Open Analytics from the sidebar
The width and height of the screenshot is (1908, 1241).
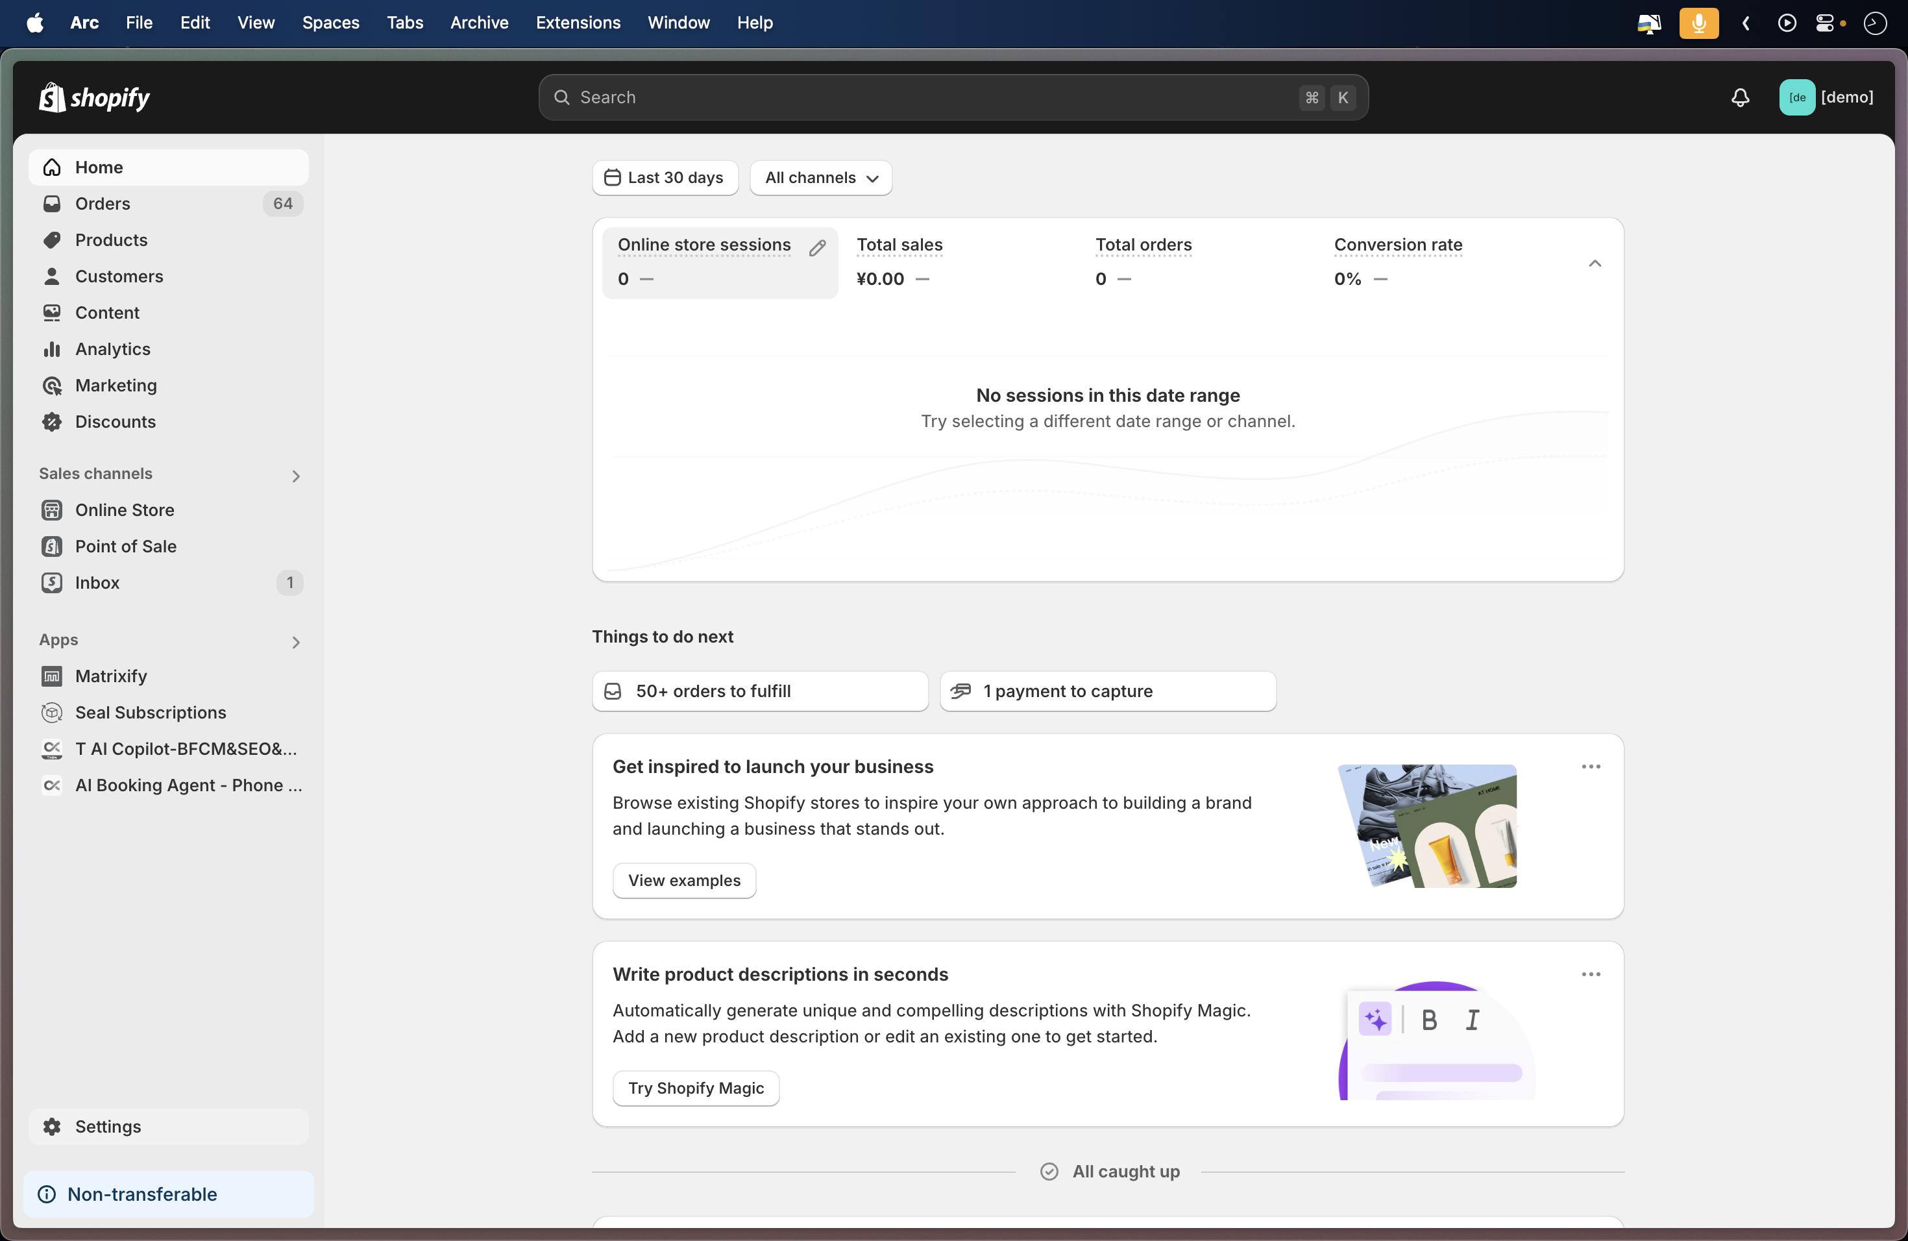point(112,349)
